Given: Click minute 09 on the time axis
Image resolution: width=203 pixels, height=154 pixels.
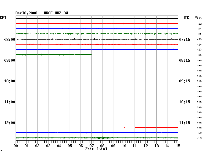Looking at the screenshot, I should pyautogui.click(x=113, y=146).
